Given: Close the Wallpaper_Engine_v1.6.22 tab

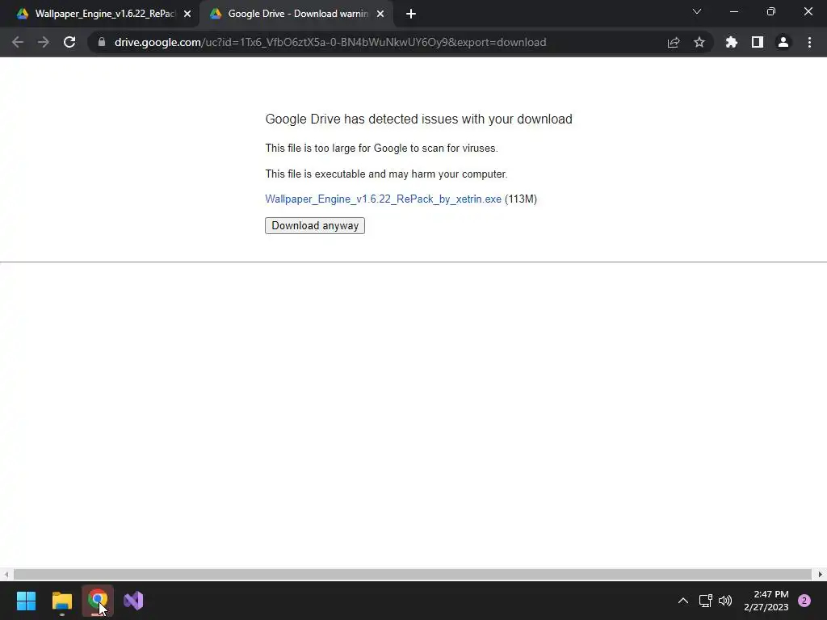Looking at the screenshot, I should point(187,15).
